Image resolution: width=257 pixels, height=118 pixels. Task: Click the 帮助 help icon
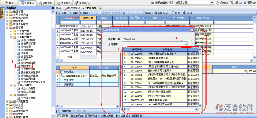(x=245, y=3)
